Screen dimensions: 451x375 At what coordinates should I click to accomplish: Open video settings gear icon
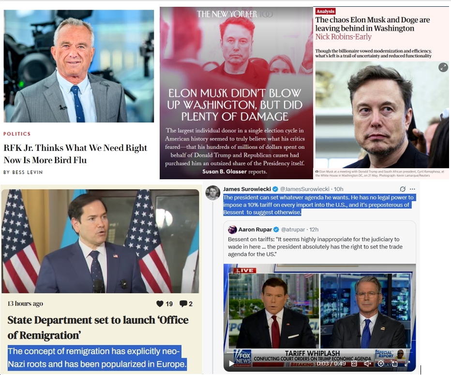tap(381, 364)
